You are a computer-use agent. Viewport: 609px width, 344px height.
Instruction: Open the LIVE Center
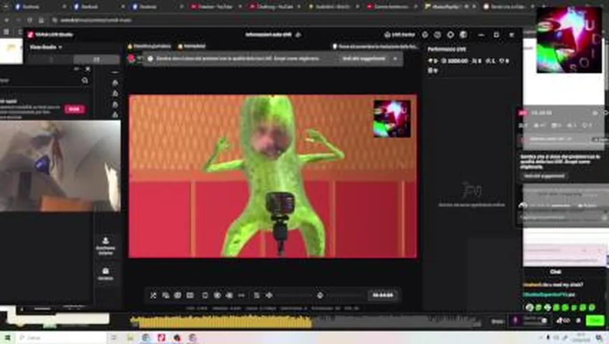[400, 34]
